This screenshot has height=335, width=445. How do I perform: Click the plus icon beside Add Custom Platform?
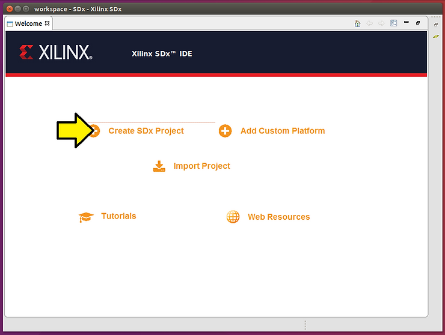click(x=225, y=131)
